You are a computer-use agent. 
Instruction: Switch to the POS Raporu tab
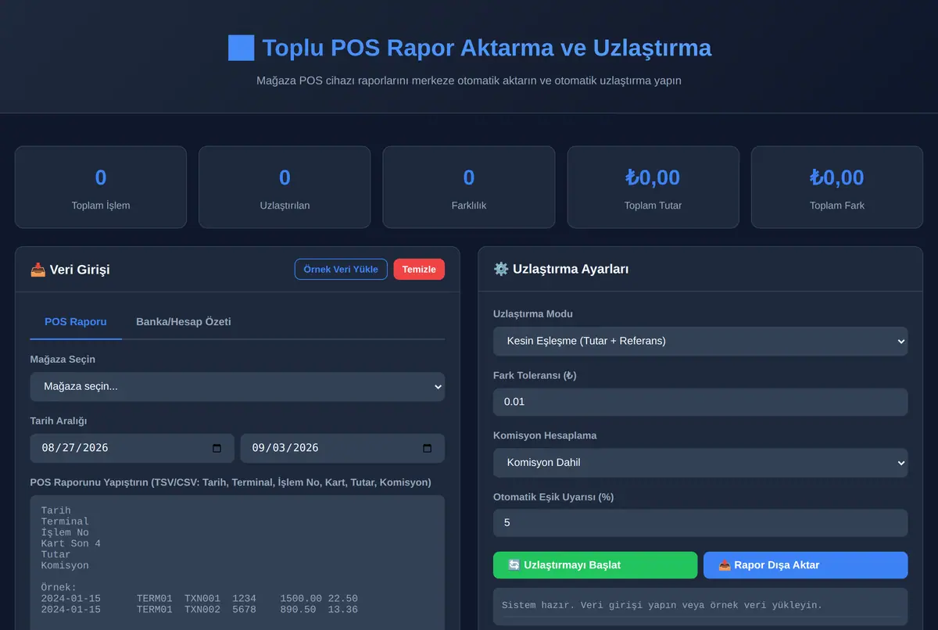(x=76, y=322)
